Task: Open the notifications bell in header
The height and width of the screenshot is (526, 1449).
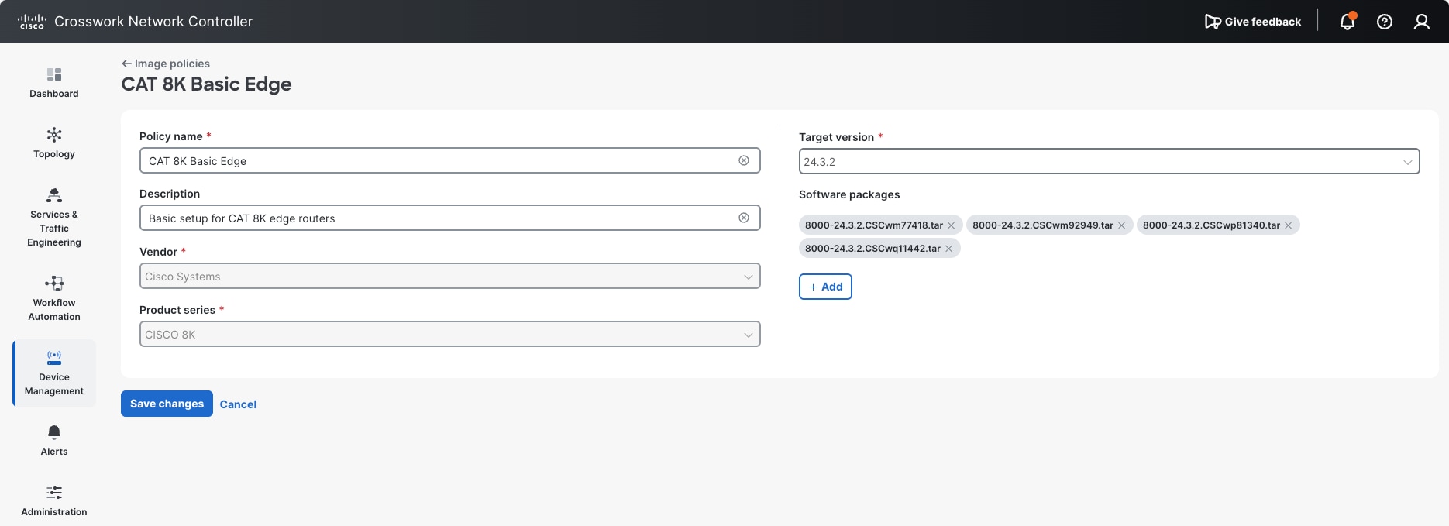Action: pos(1347,22)
